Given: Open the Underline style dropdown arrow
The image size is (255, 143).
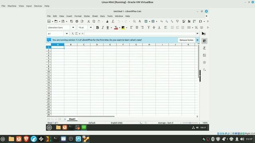Looking at the screenshot, I should coord(111,28).
